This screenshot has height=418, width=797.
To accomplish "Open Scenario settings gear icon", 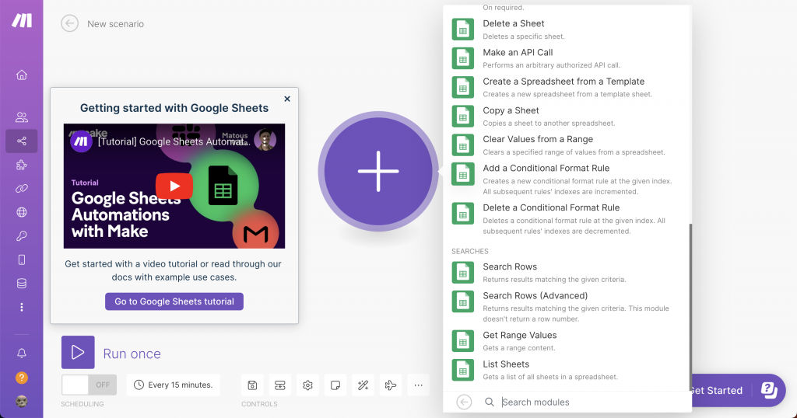I will 307,385.
